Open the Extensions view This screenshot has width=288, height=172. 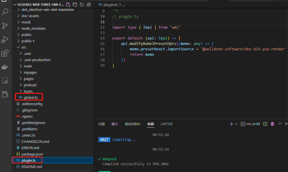(5, 53)
